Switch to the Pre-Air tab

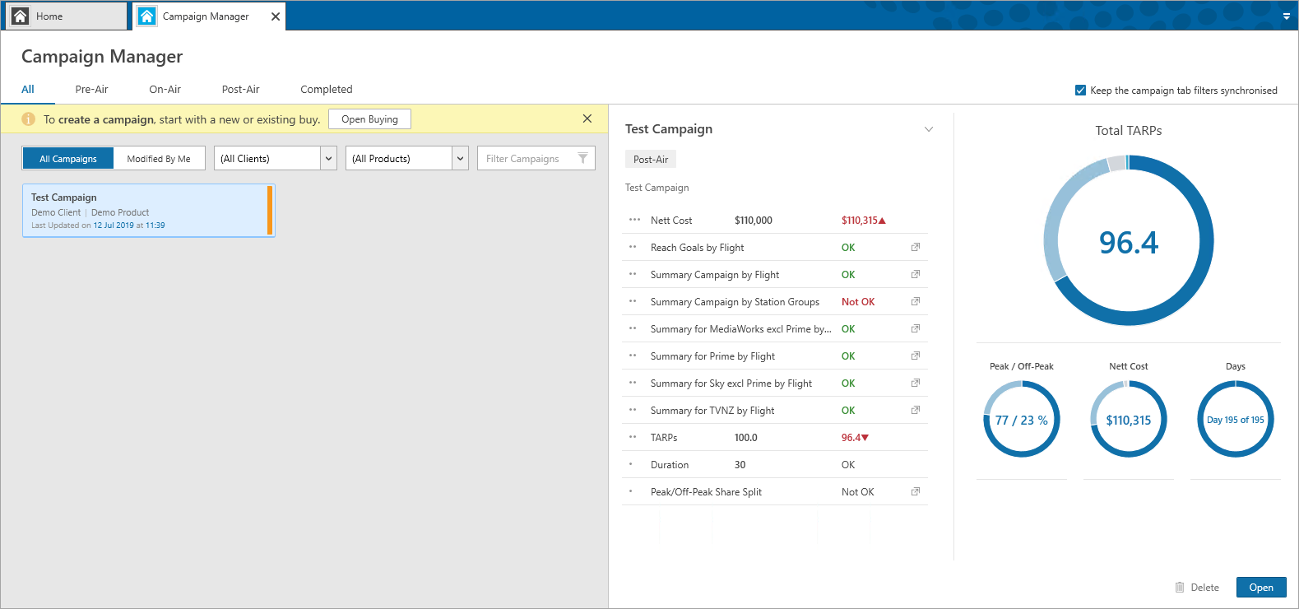[91, 89]
